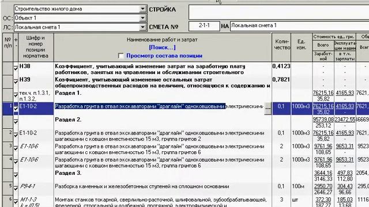Toggle checkbox in row 4 Е1-10-6
The width and height of the screenshot is (369, 207).
[16, 162]
